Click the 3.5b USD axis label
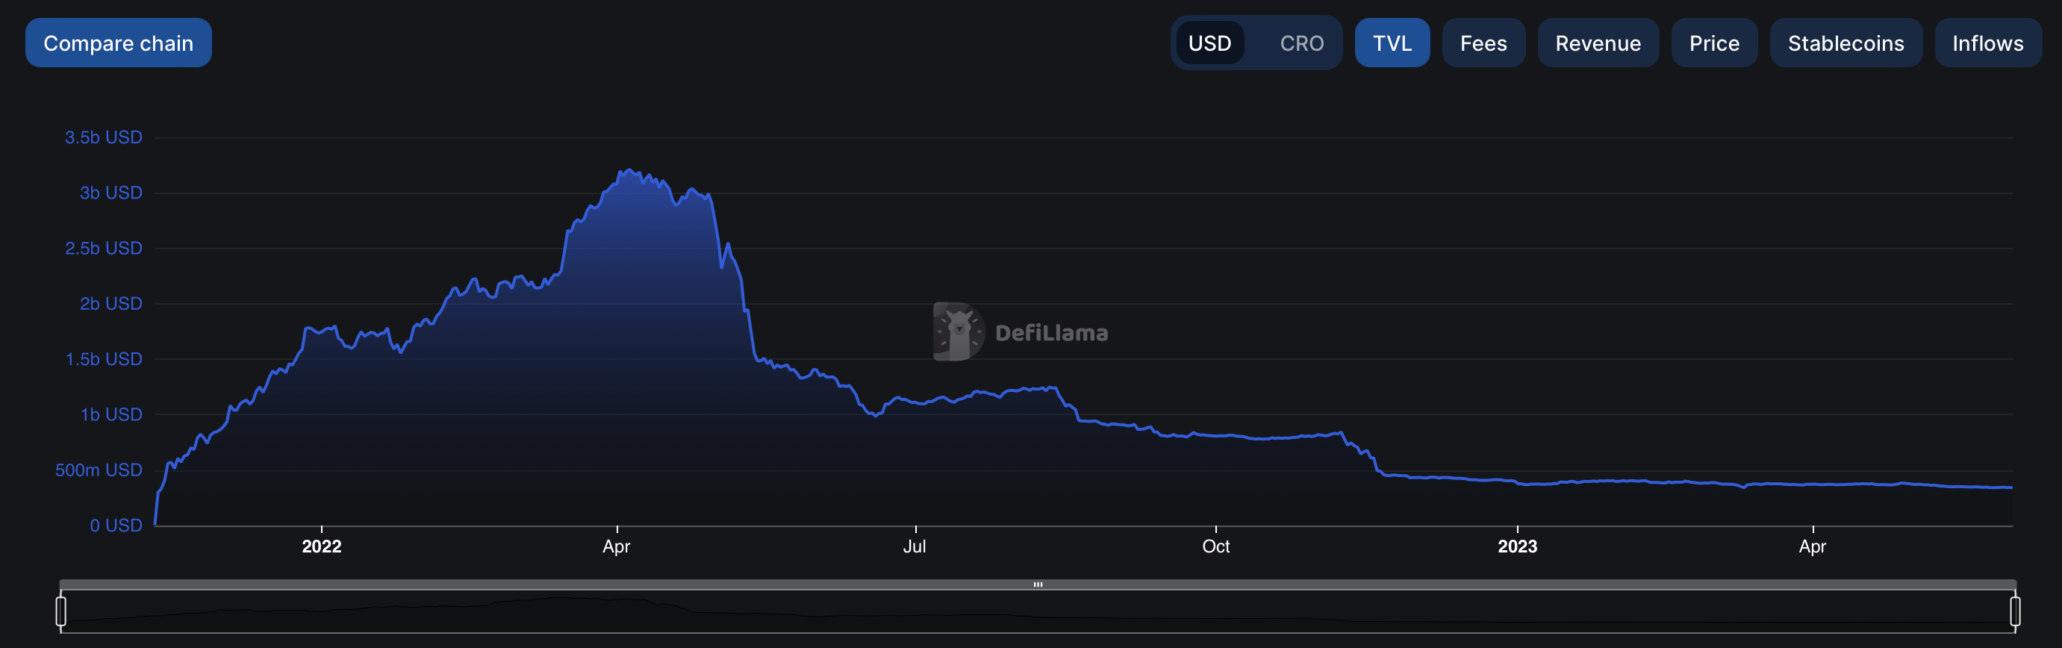 pos(103,137)
